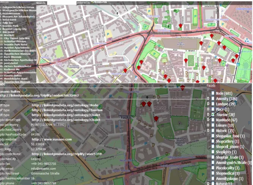Open the directType ontology/Chalet link
The height and width of the screenshot is (185, 253).
pyautogui.click(x=66, y=120)
